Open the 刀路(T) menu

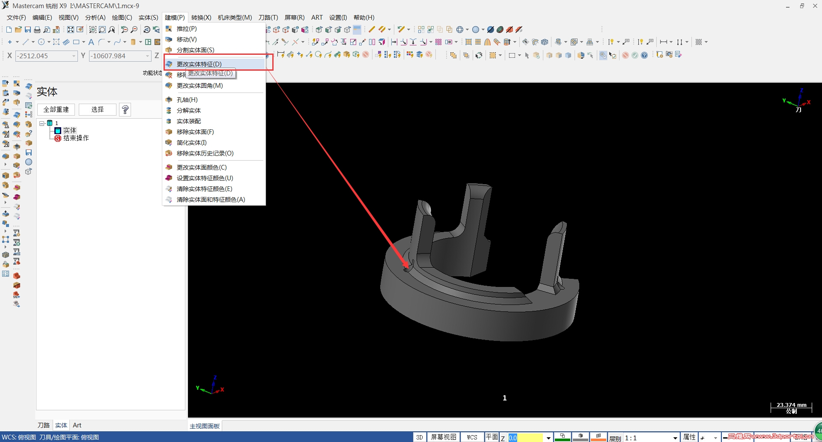coord(268,18)
